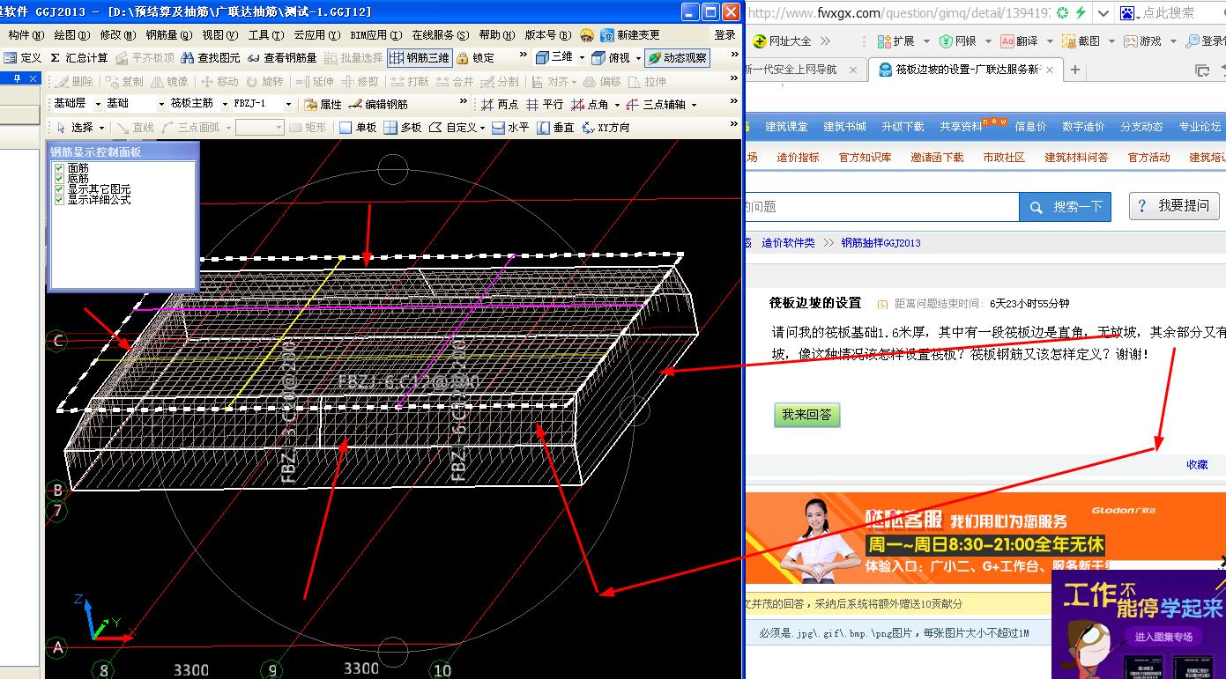Screen dimensions: 1226x679
Task: Click the 网银 online banking icon in the browser
Action: coord(958,41)
